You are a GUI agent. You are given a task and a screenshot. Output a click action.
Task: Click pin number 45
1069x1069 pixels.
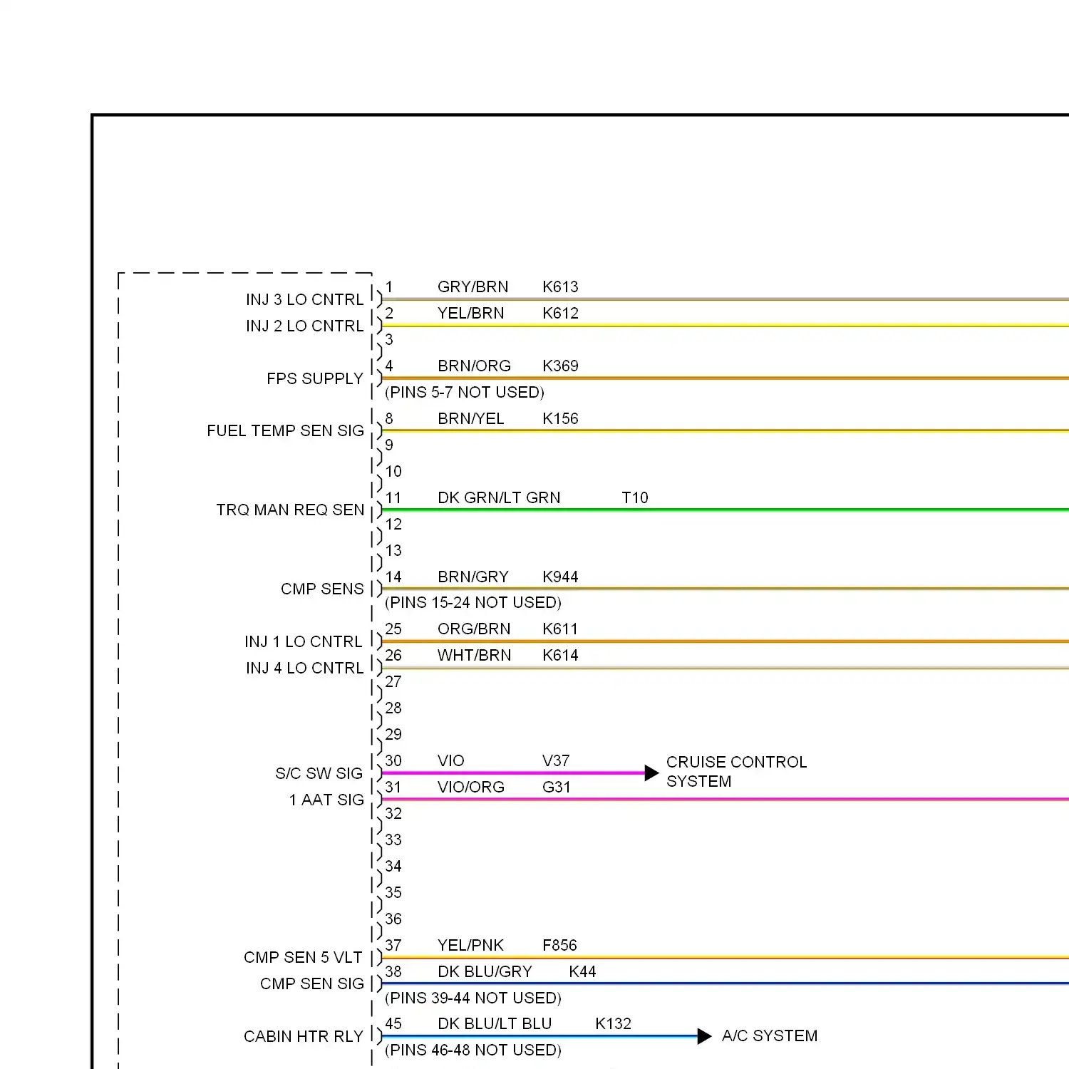(x=393, y=1023)
